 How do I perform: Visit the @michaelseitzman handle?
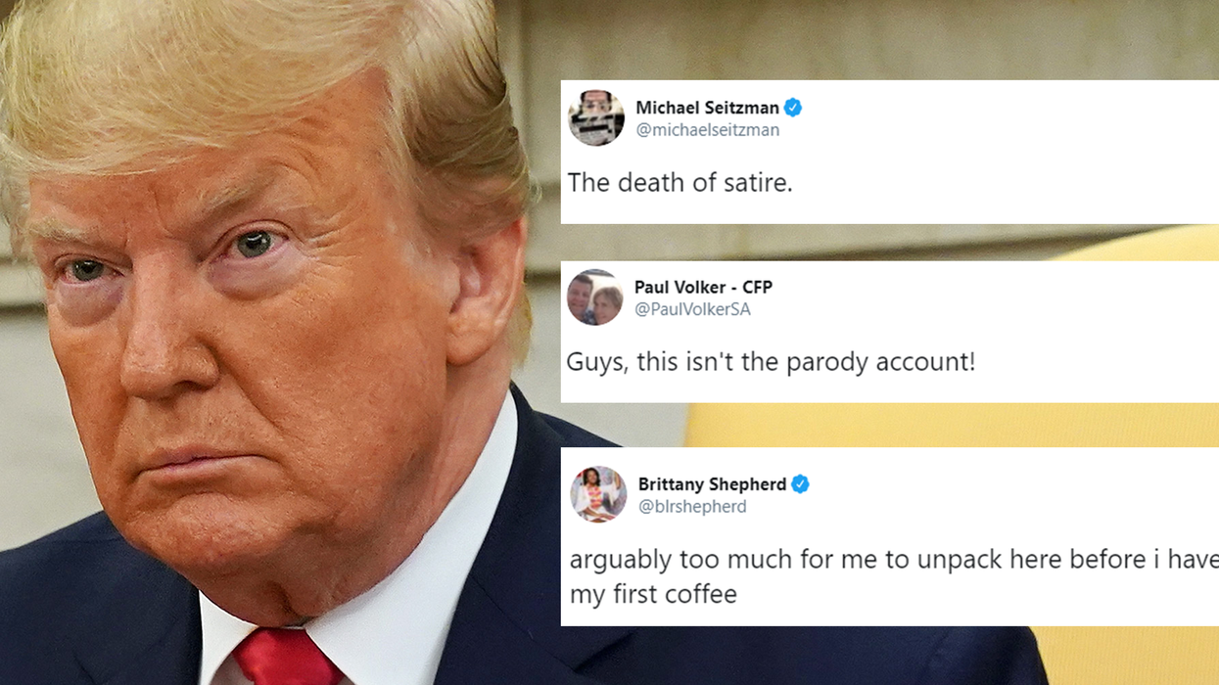click(x=707, y=130)
